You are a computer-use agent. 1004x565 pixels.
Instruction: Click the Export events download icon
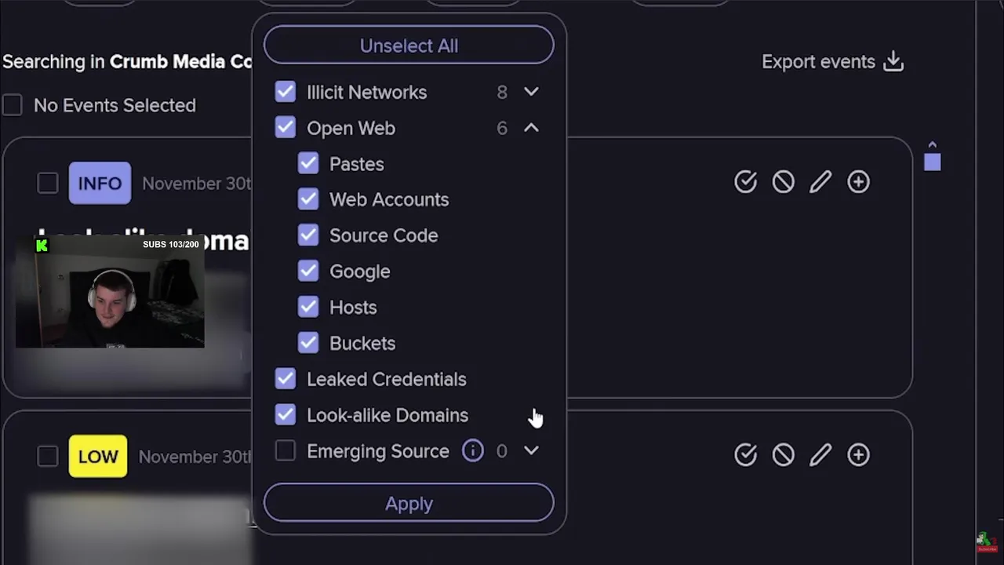point(893,62)
